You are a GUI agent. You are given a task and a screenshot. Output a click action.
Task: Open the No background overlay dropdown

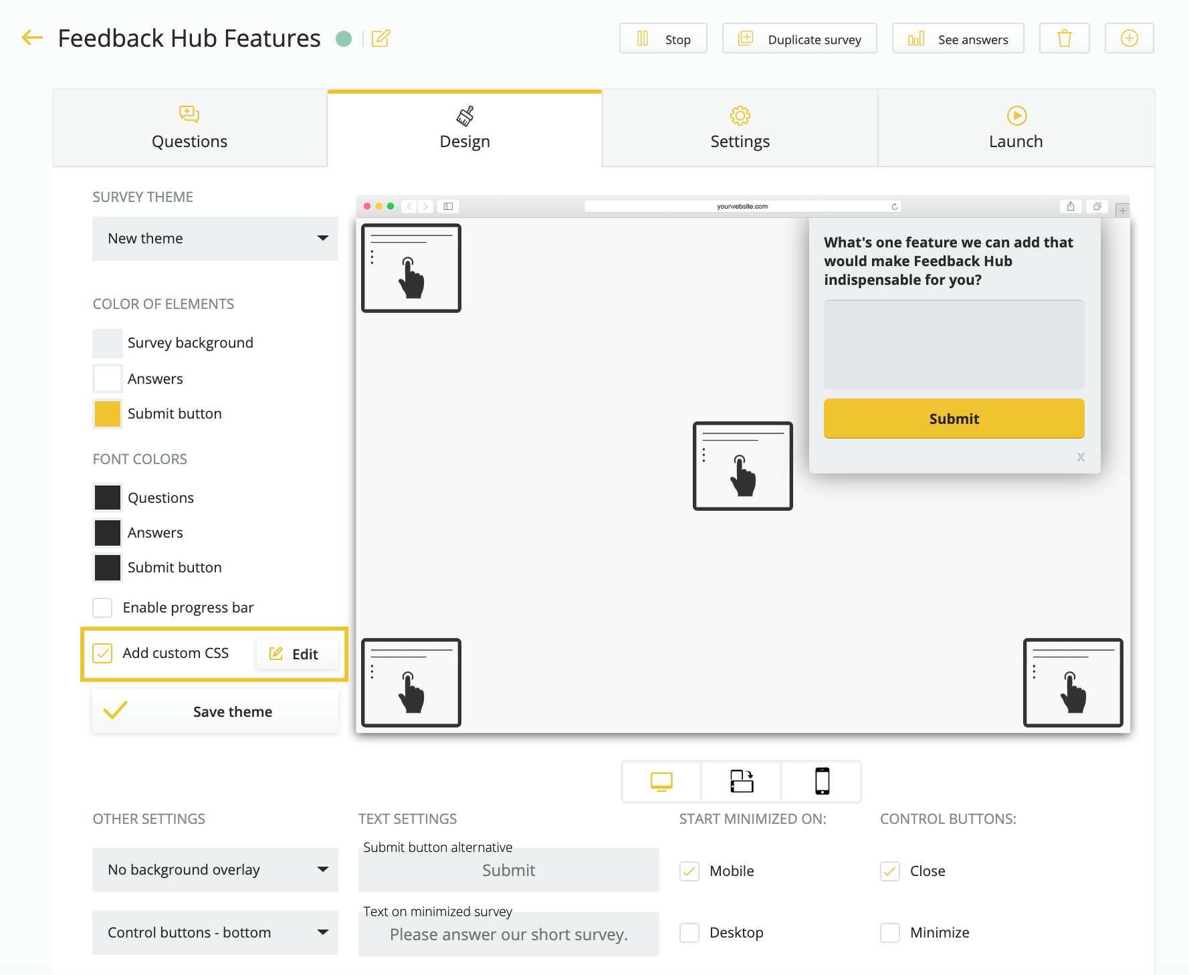(x=215, y=870)
